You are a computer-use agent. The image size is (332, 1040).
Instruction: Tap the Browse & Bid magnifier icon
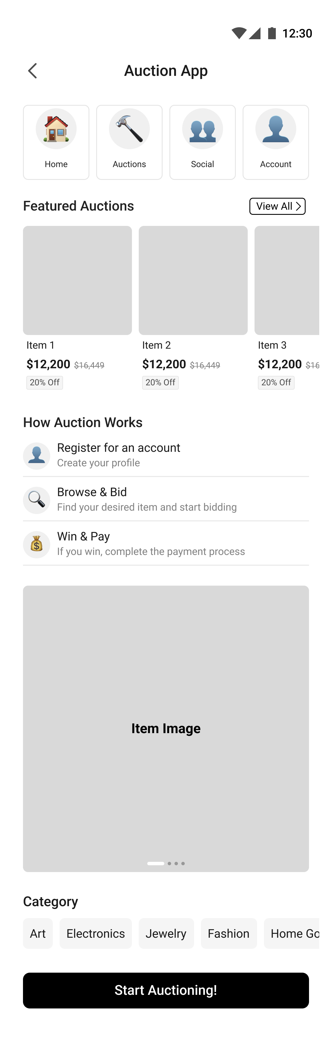37,500
